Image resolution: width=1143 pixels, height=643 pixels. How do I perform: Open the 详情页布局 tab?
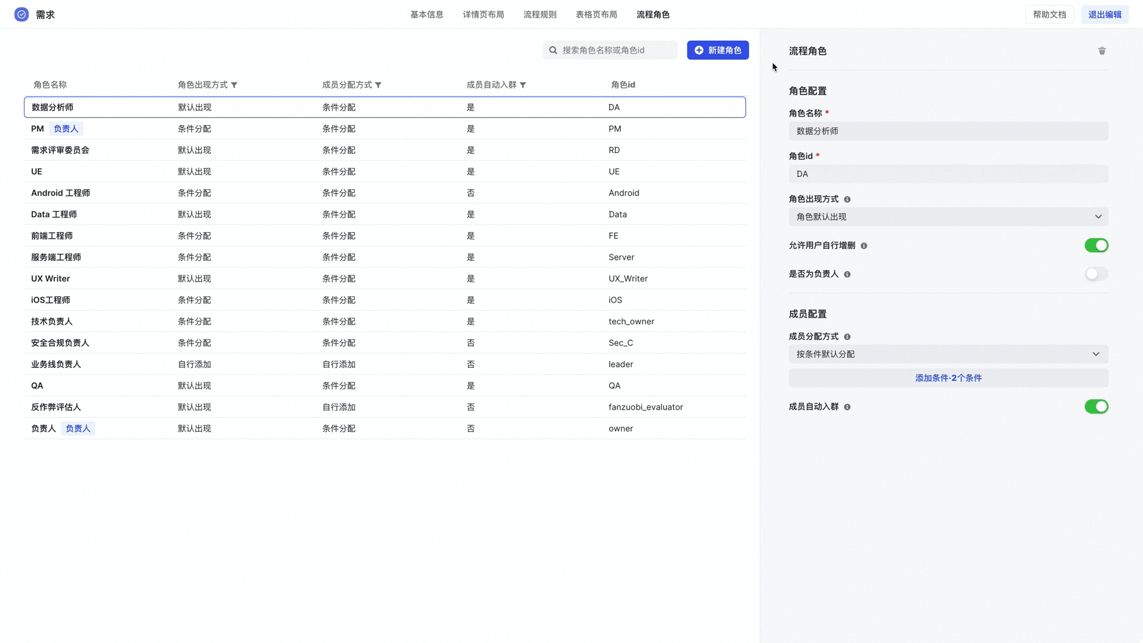483,14
